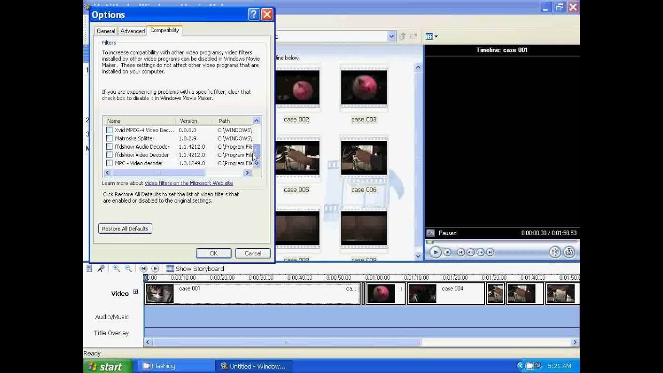Step to the previous frame in preview
Viewport: 663px width, 373px height.
pos(471,252)
